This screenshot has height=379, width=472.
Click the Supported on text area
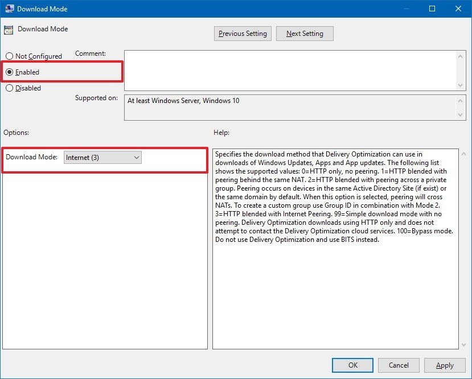285,107
